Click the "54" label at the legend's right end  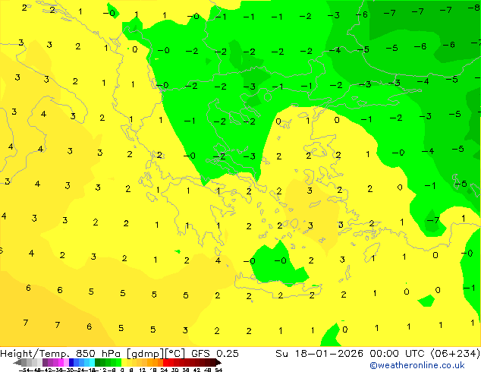click(218, 370)
